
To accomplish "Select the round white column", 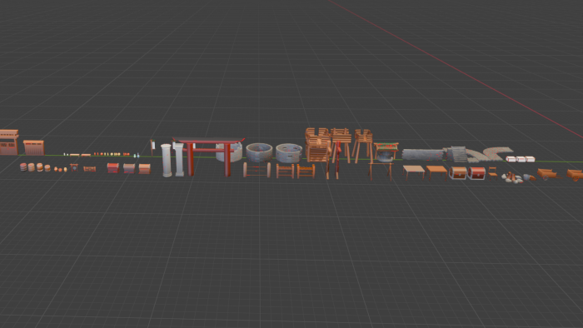I will pyautogui.click(x=167, y=160).
